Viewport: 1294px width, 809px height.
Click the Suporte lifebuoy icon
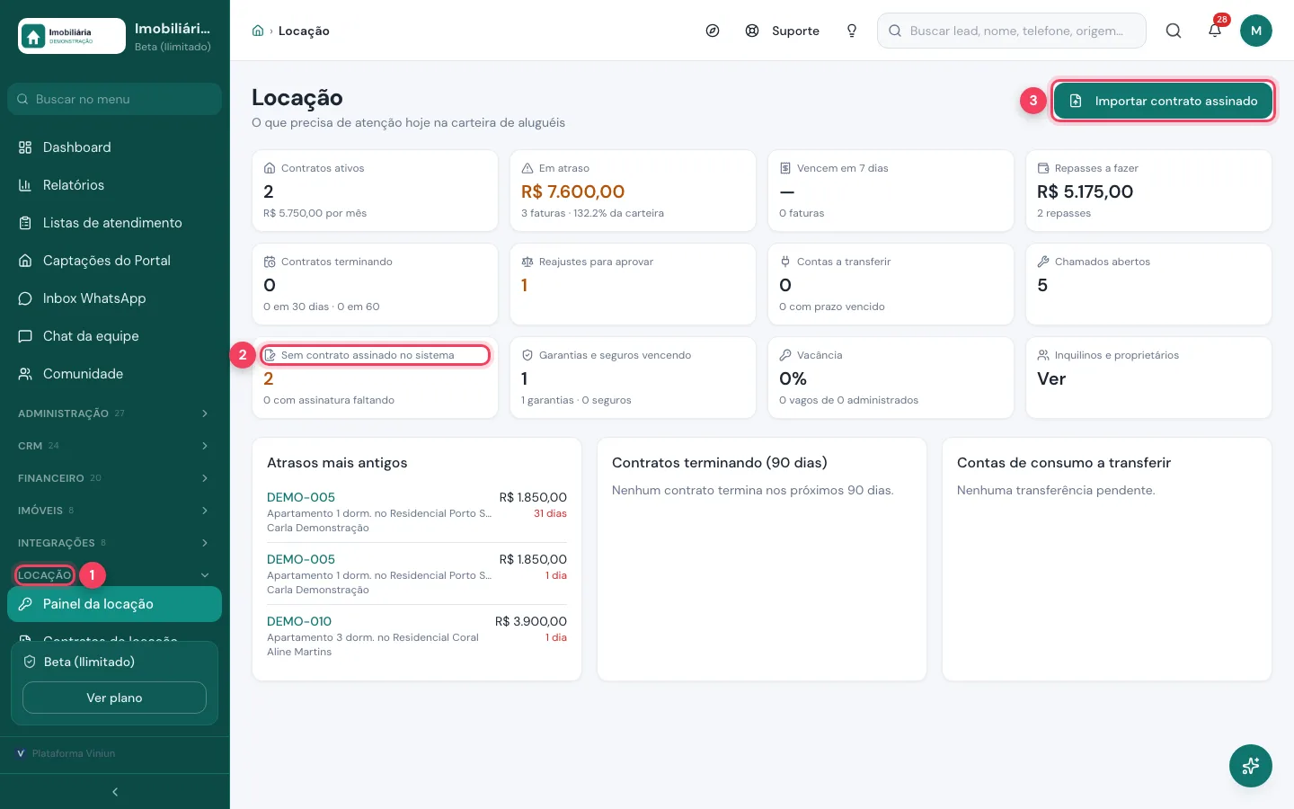pyautogui.click(x=752, y=31)
